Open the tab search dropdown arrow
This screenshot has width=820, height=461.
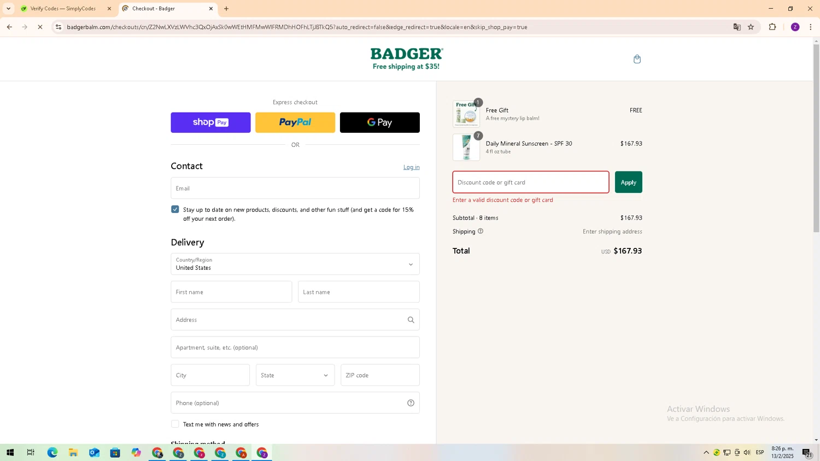[x=8, y=9]
